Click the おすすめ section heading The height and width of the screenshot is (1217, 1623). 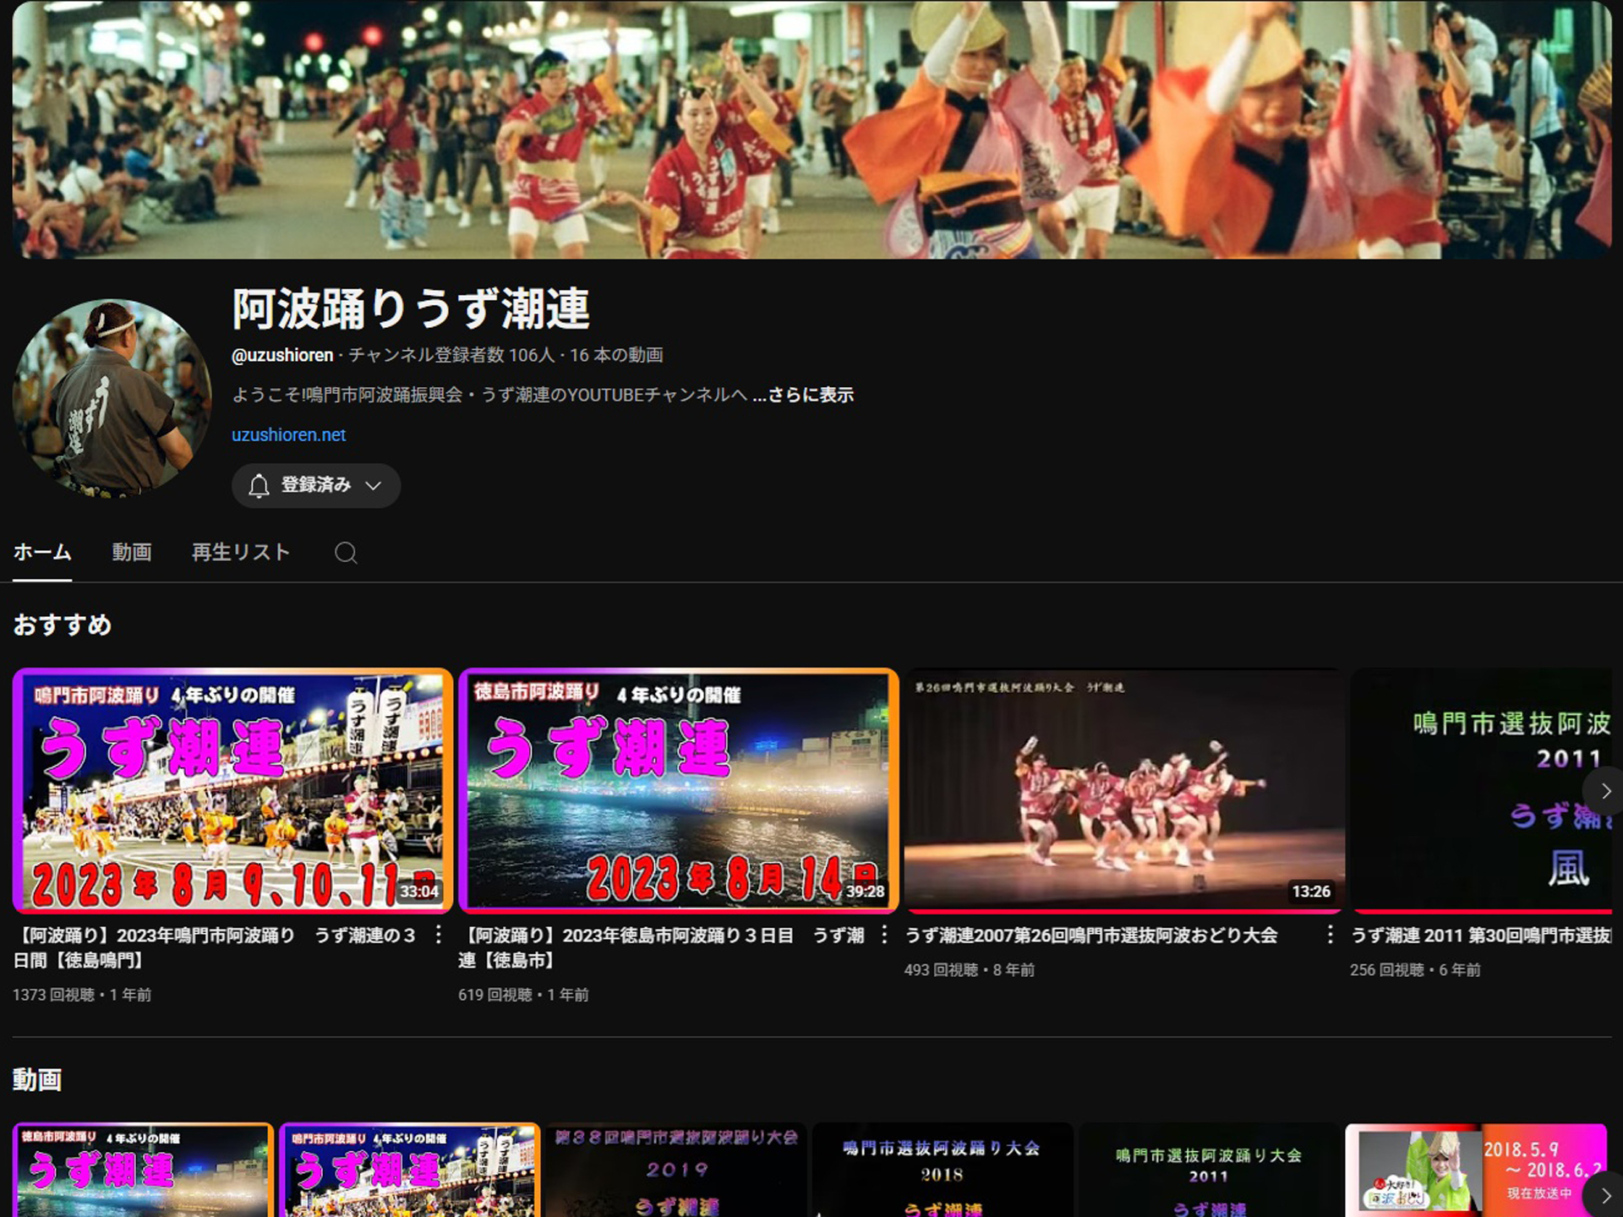pyautogui.click(x=62, y=625)
